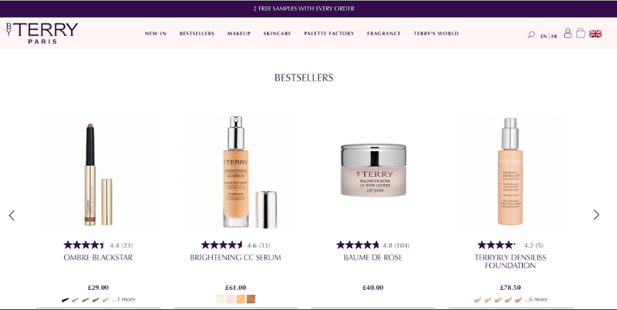This screenshot has width=617, height=310.
Task: Open the Makeup menu
Action: (x=239, y=33)
